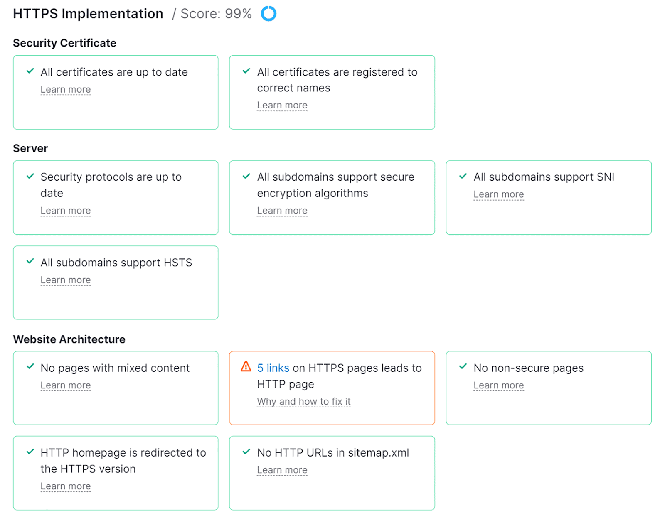Click the checkmark beside 'No pages with mixed content'
Viewport: 665px width, 513px height.
coord(30,367)
